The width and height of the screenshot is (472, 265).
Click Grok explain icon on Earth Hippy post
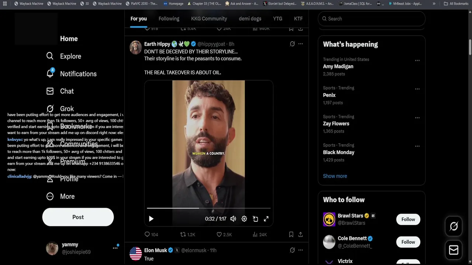click(x=292, y=44)
